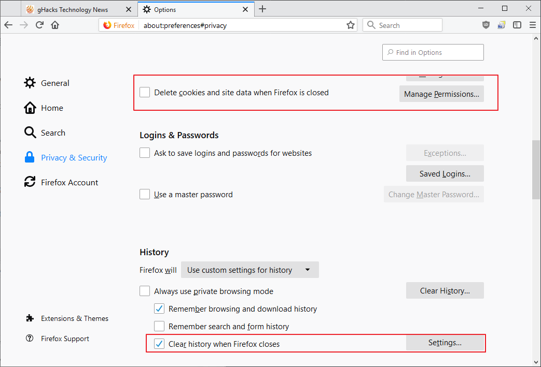This screenshot has width=541, height=367.
Task: Click the scrollbar down arrow
Action: tap(536, 362)
